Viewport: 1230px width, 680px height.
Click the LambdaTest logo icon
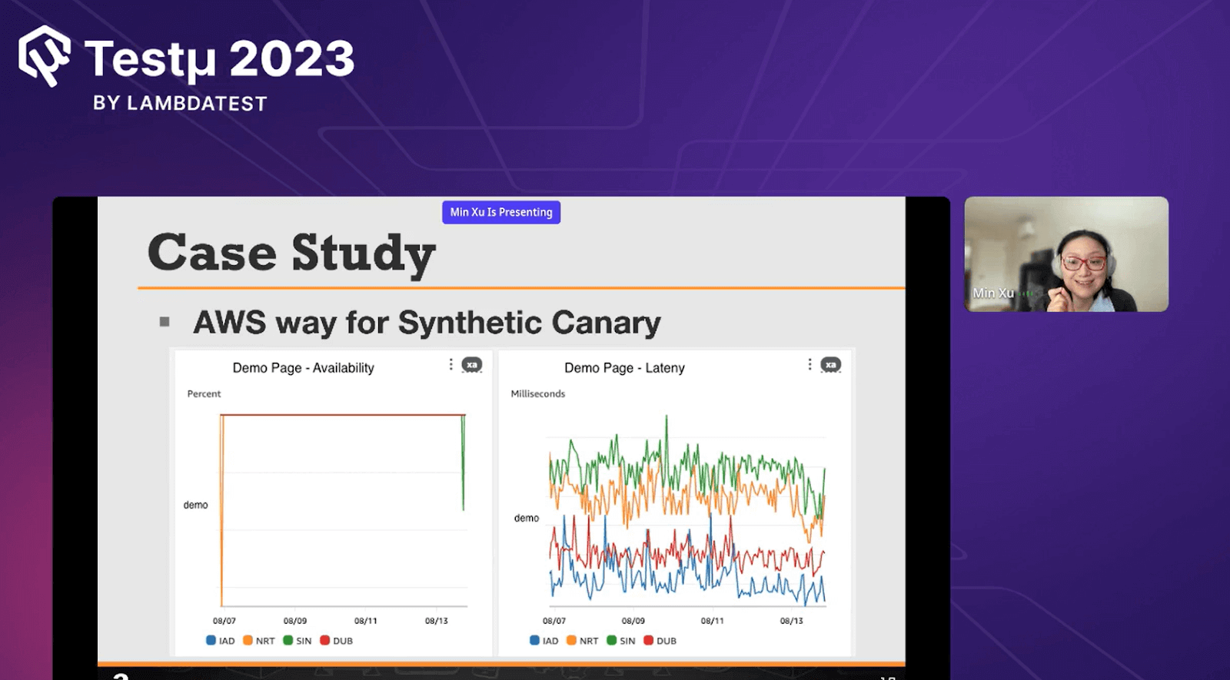pyautogui.click(x=45, y=56)
